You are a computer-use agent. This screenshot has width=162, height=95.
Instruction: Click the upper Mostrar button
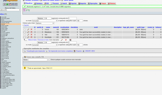(41, 18)
